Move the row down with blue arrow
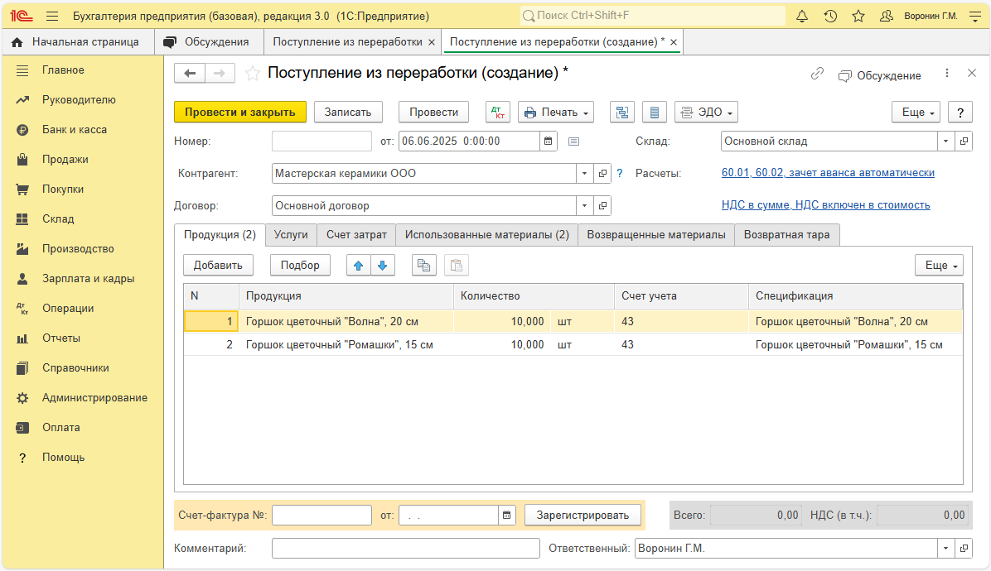 pyautogui.click(x=382, y=266)
